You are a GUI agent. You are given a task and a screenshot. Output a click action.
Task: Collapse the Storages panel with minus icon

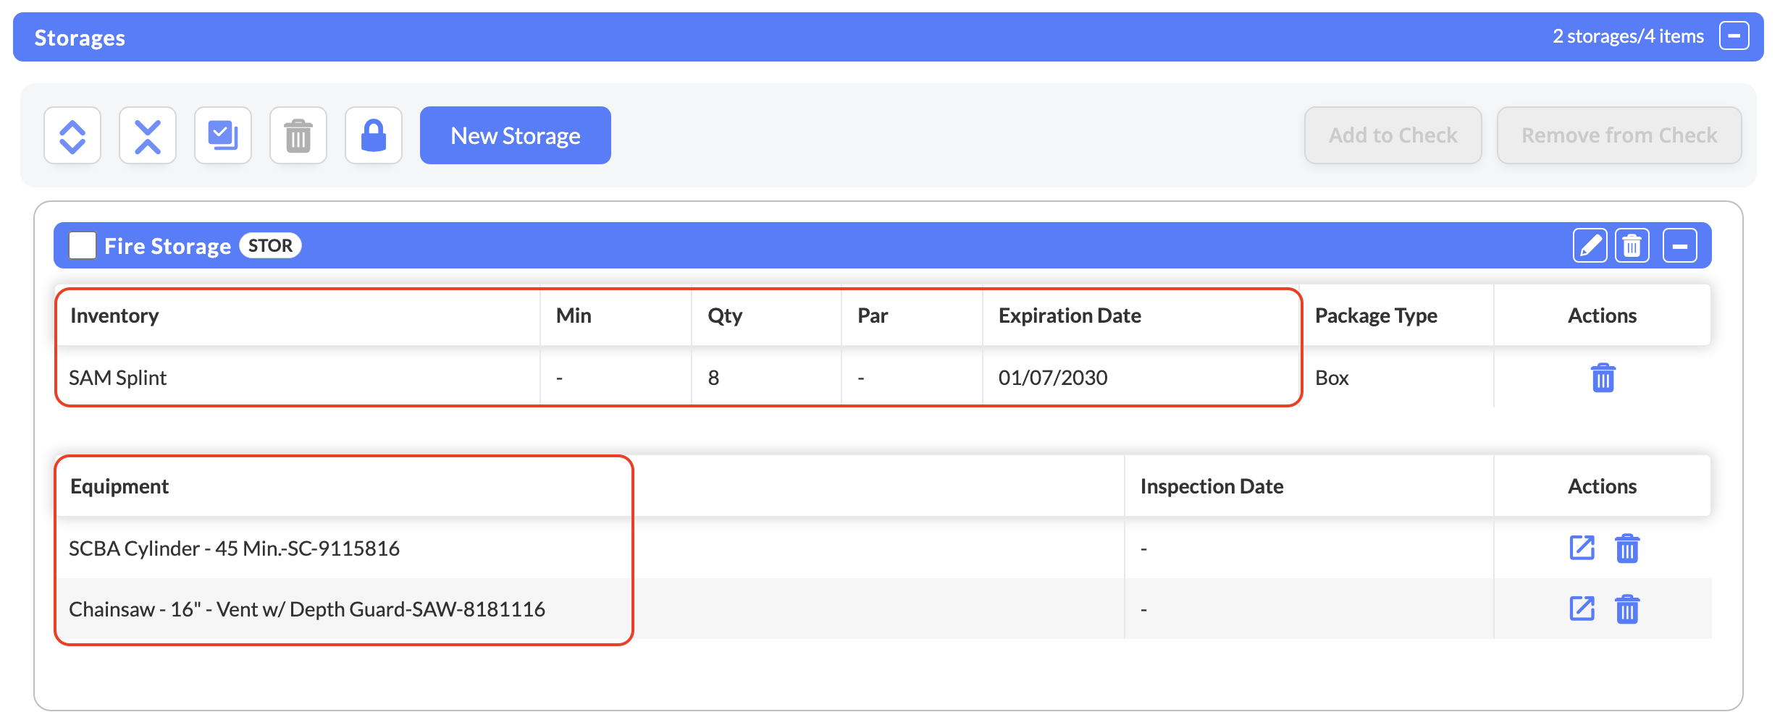pyautogui.click(x=1734, y=36)
